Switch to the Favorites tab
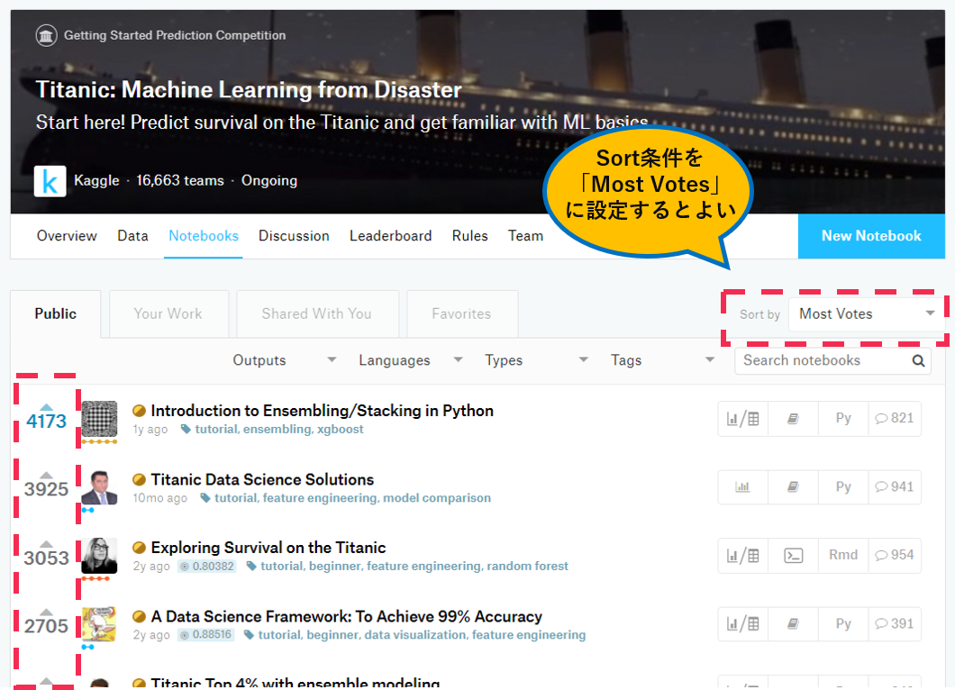Screen dimensions: 955x690 [462, 314]
